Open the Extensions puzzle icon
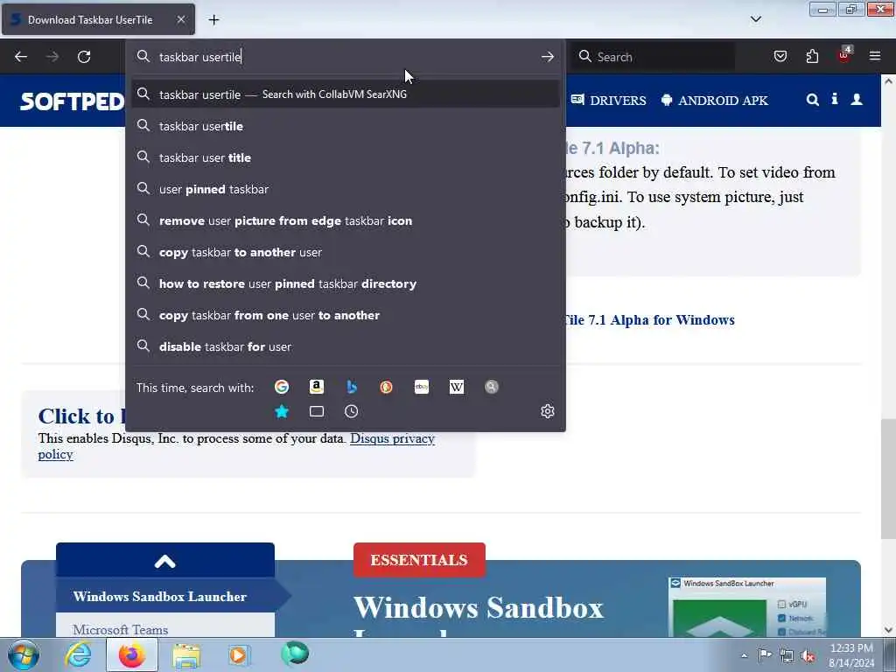The image size is (896, 672). 812,56
